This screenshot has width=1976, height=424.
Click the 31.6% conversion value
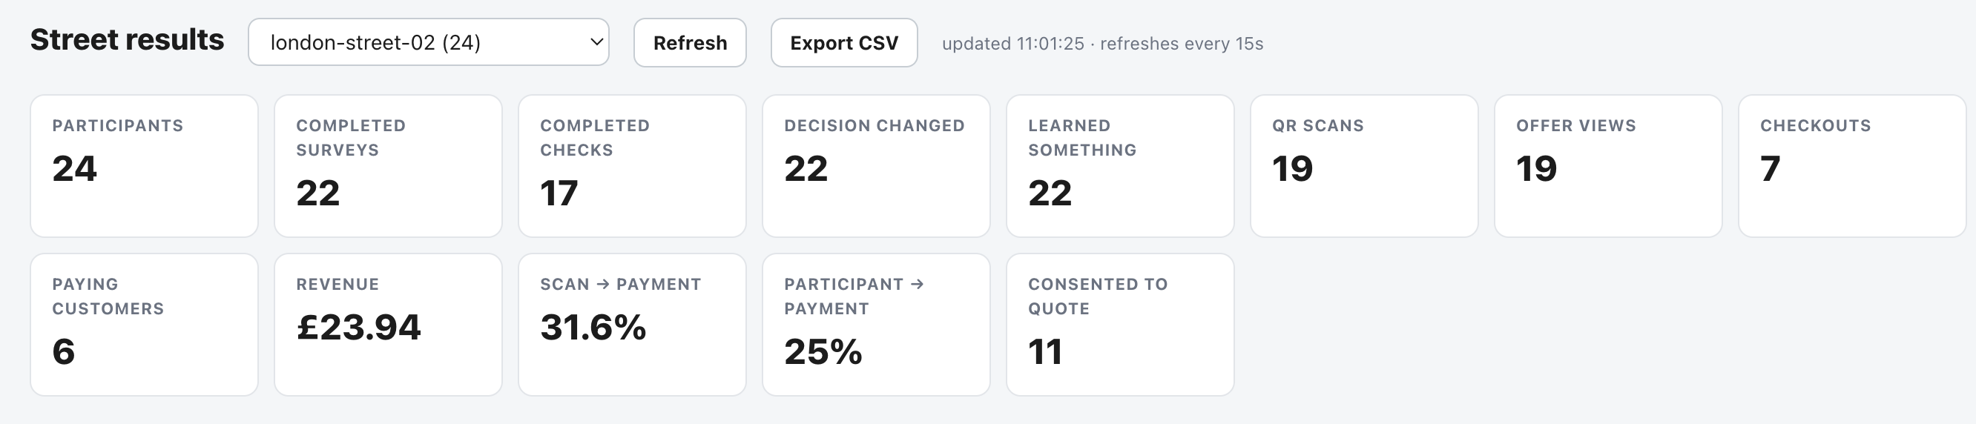click(593, 328)
